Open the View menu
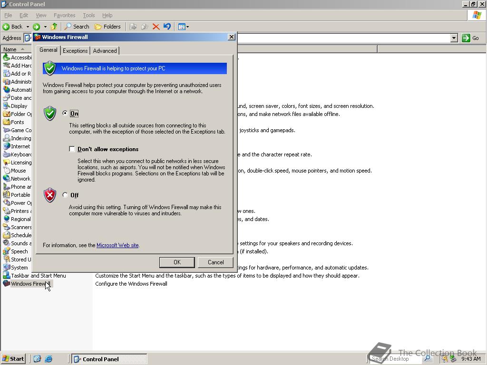This screenshot has width=487, height=365. tap(41, 15)
